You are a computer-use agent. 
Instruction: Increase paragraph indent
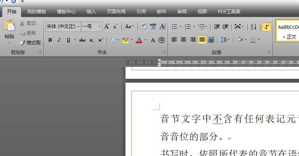[x=225, y=26]
